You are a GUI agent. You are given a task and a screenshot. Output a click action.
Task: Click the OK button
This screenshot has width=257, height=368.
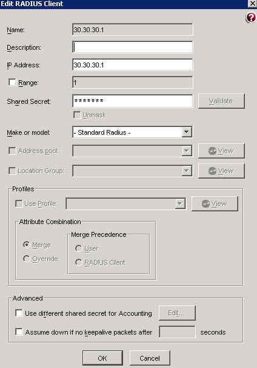tap(102, 358)
